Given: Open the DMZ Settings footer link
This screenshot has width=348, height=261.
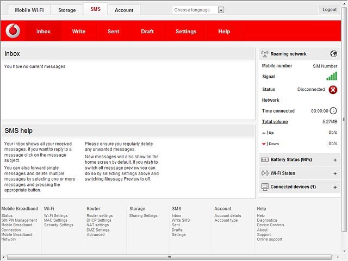Looking at the screenshot, I should pos(98,230).
